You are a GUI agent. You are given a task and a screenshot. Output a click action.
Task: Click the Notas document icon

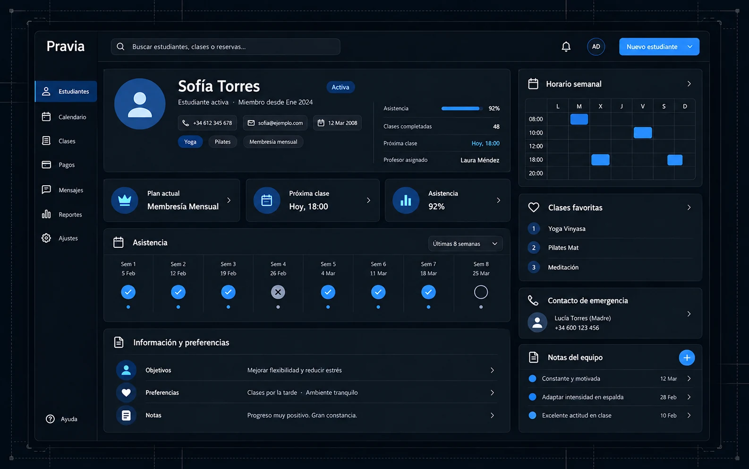pyautogui.click(x=126, y=415)
